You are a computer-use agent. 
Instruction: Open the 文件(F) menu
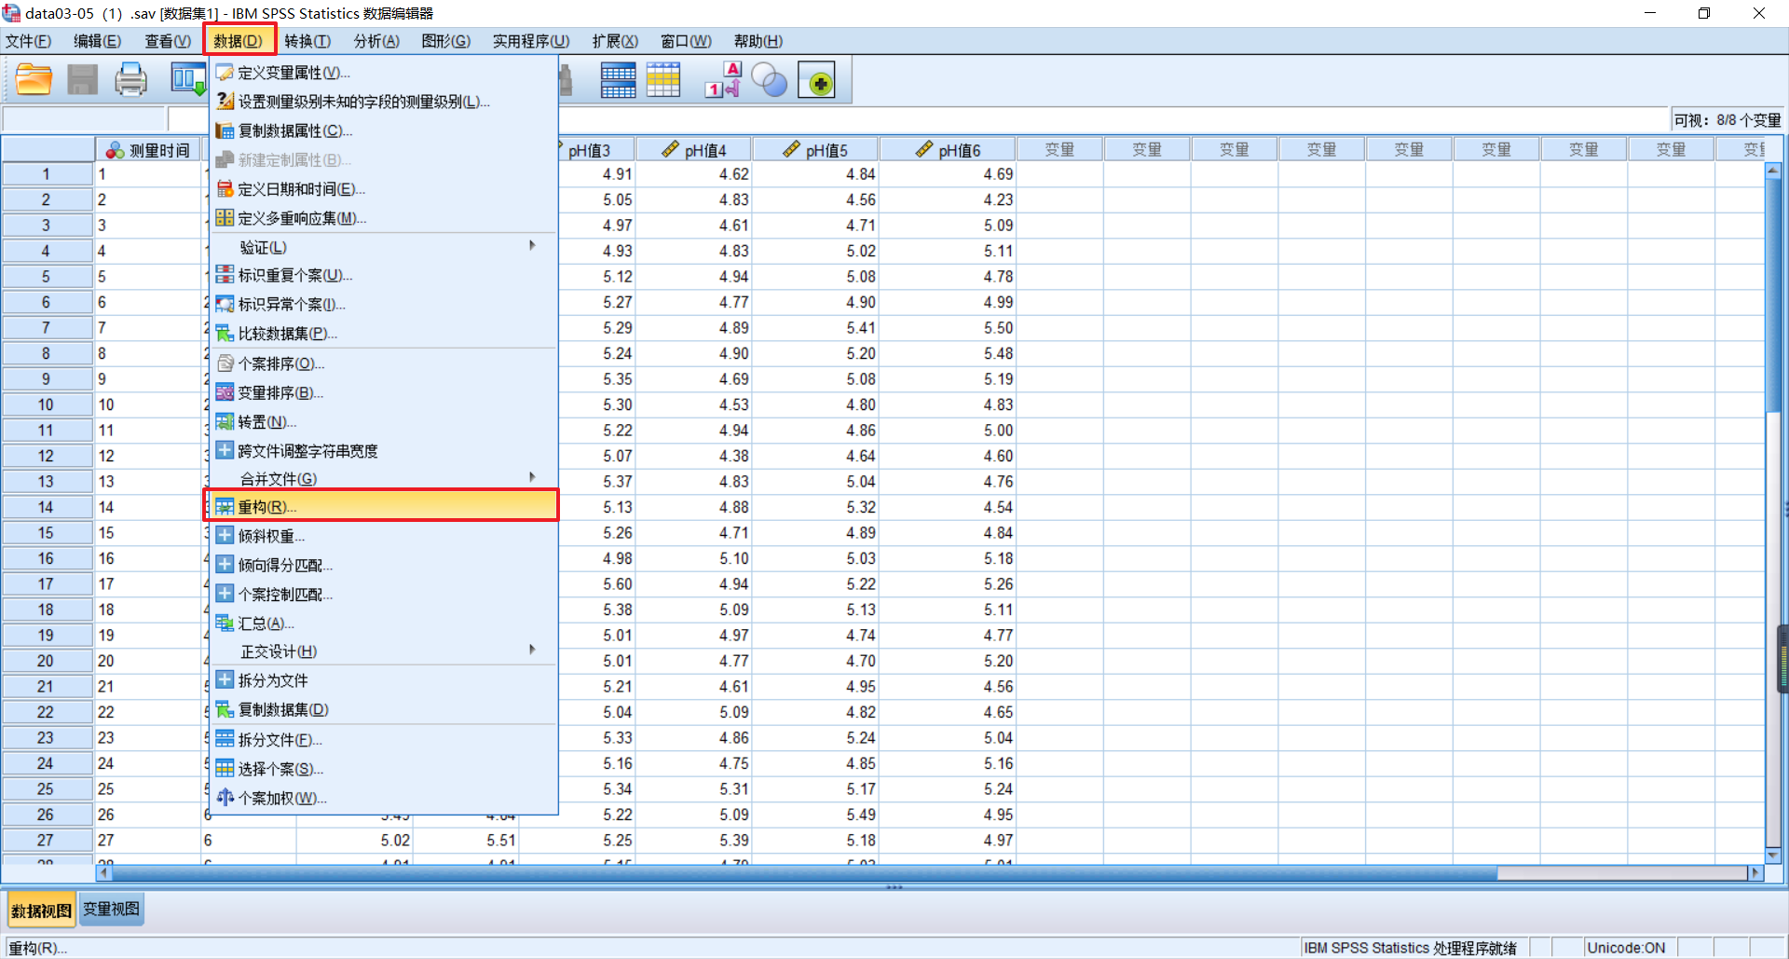tap(29, 41)
